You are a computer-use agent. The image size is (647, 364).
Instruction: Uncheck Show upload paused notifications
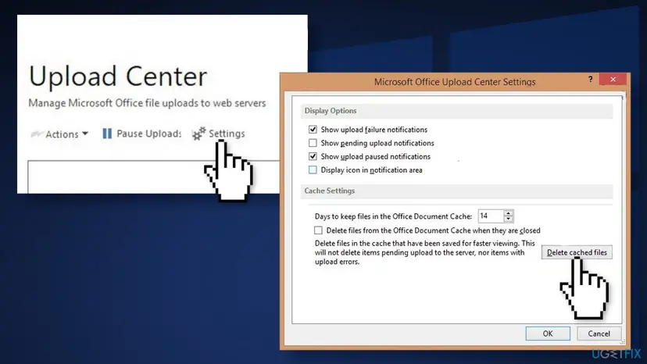313,156
